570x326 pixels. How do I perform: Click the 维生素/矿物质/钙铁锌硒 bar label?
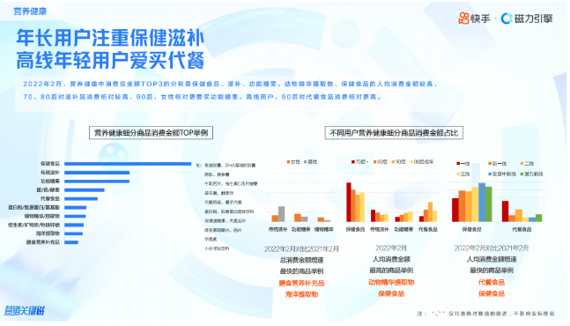click(34, 225)
